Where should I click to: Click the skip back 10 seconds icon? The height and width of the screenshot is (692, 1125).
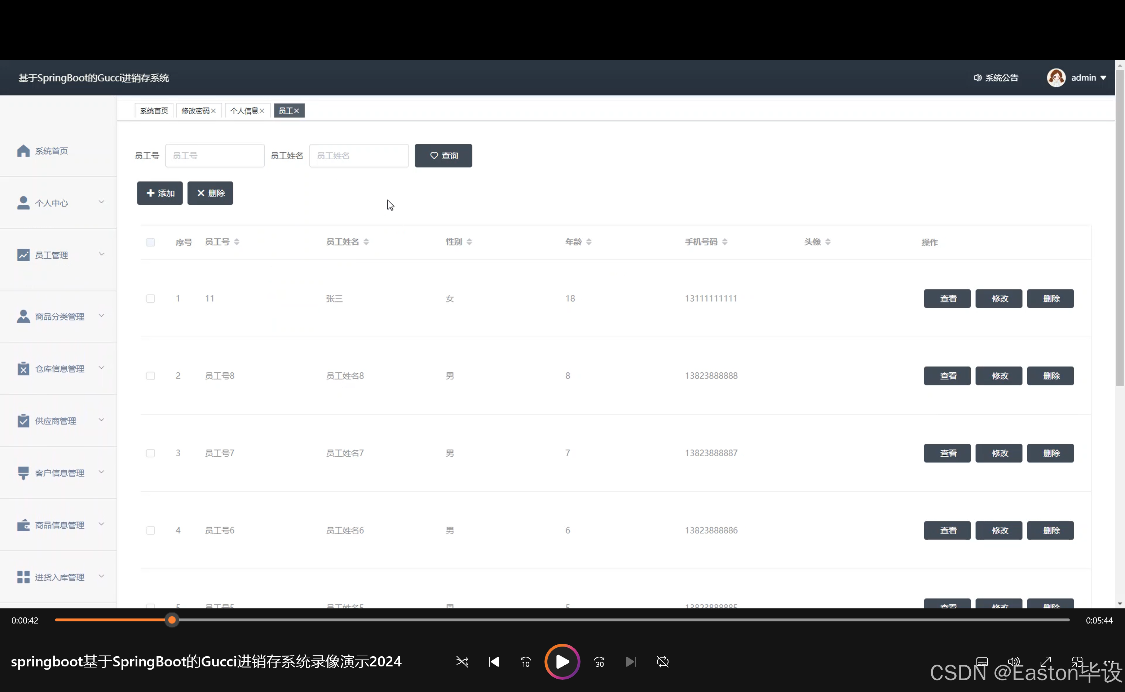point(525,662)
